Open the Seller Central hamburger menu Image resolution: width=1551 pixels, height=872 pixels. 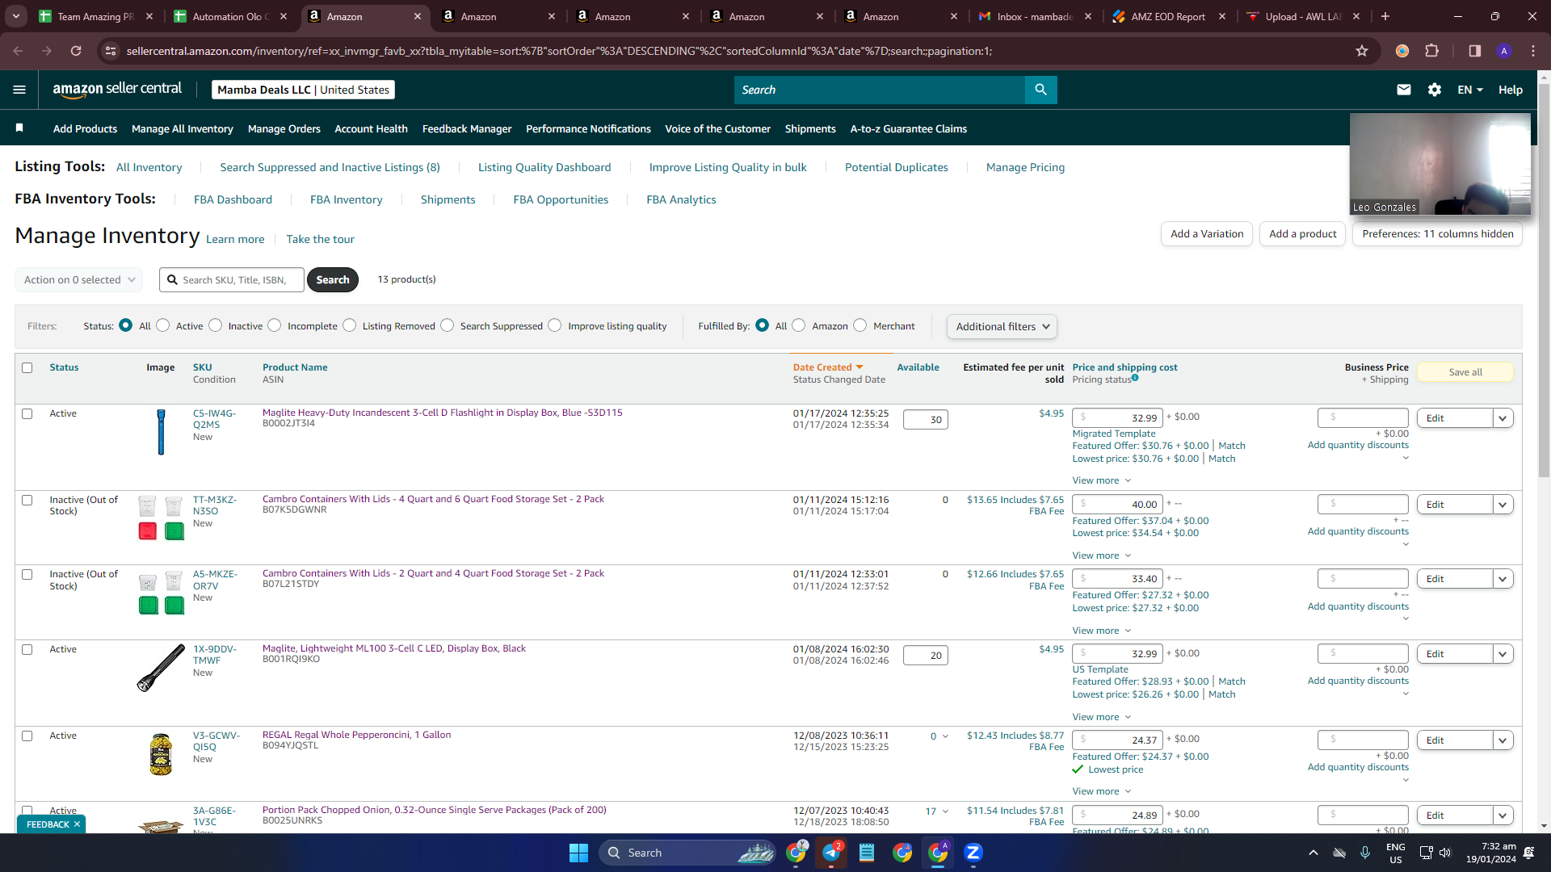pyautogui.click(x=19, y=90)
